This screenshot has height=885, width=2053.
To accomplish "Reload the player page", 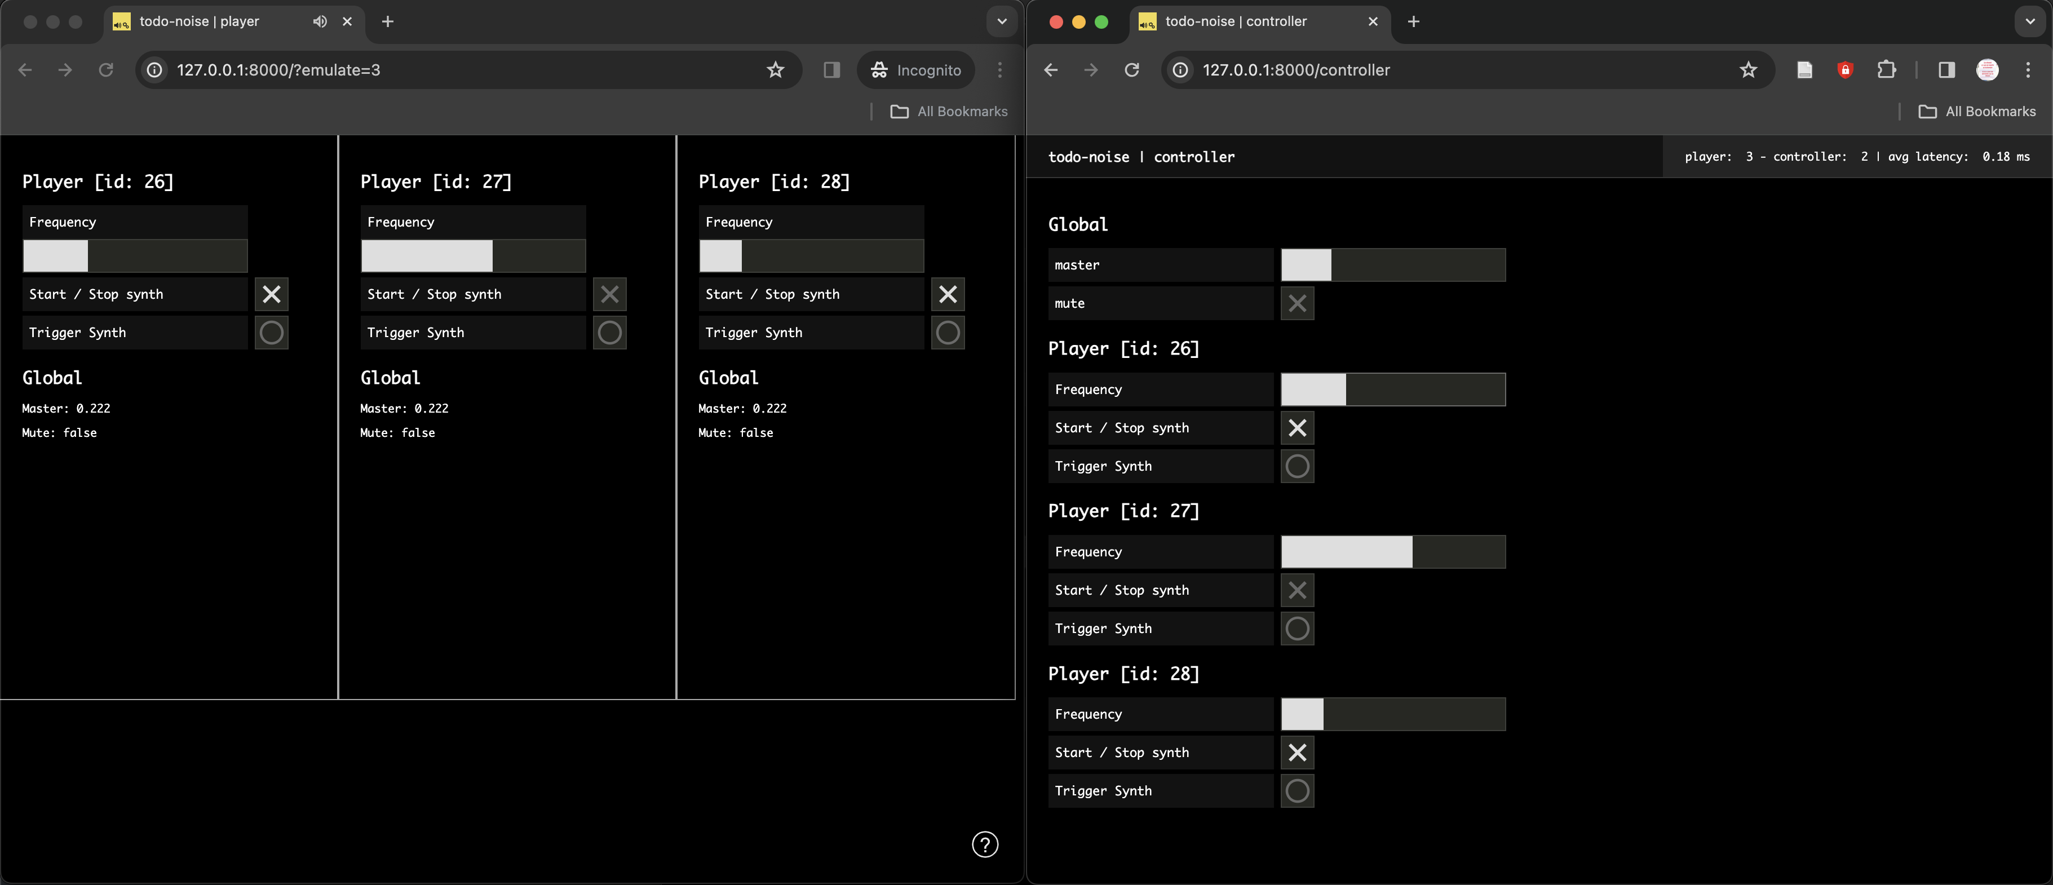I will tap(106, 70).
